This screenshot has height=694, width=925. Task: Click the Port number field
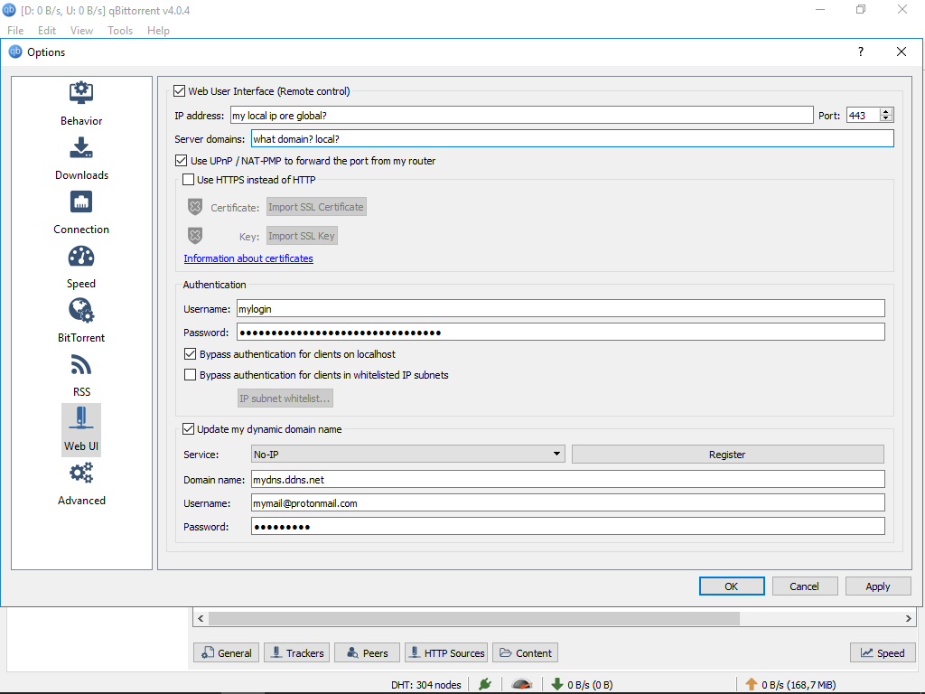(x=864, y=116)
